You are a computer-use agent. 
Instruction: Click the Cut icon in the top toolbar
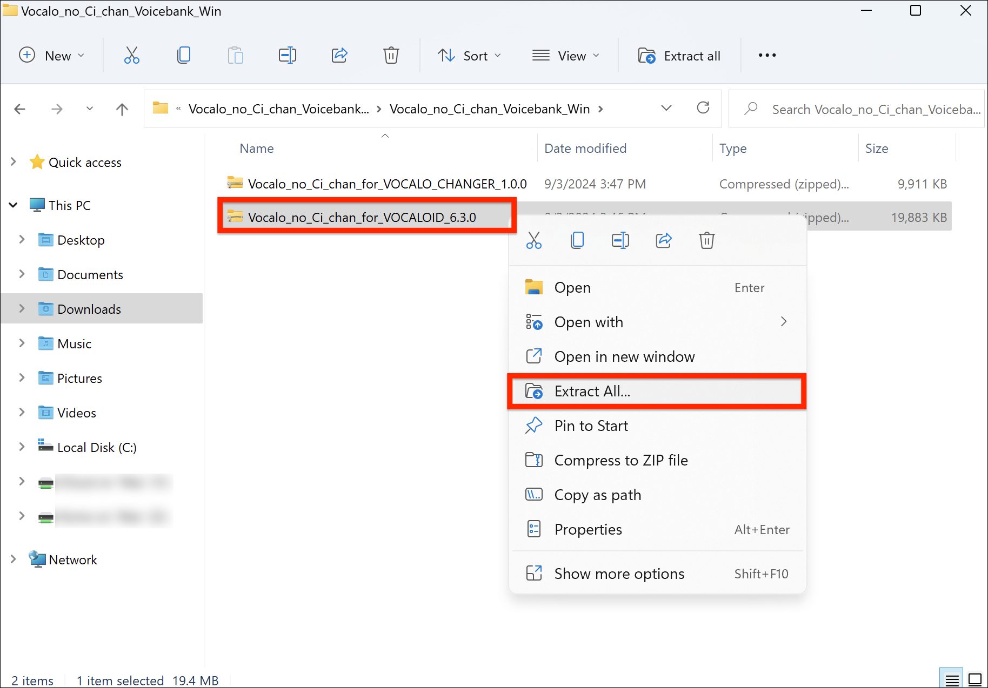131,56
